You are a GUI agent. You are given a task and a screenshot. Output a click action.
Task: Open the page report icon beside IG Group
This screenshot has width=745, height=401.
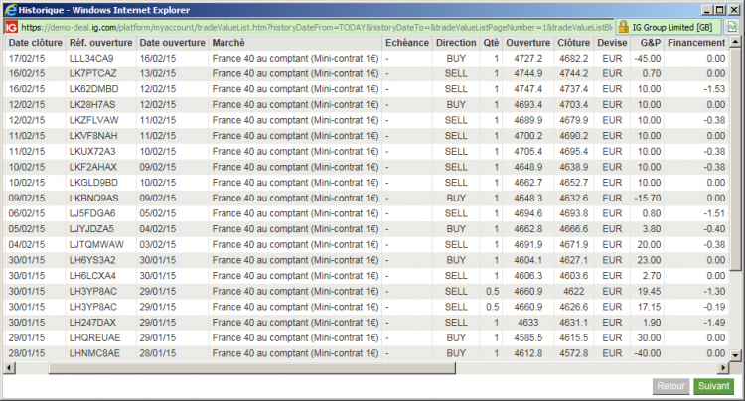732,27
